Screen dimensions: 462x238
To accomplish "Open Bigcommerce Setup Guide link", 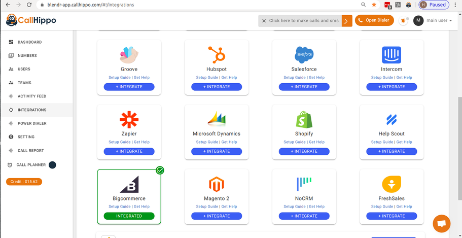I will click(x=120, y=207).
